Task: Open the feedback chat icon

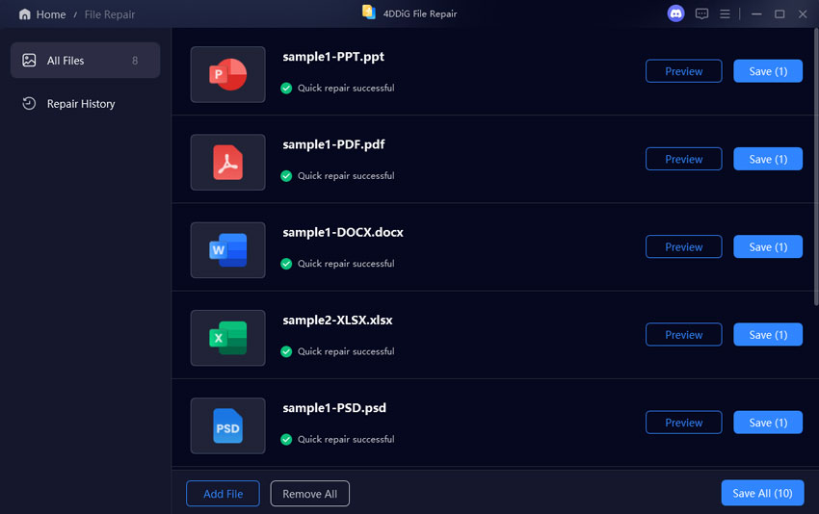Action: [701, 13]
